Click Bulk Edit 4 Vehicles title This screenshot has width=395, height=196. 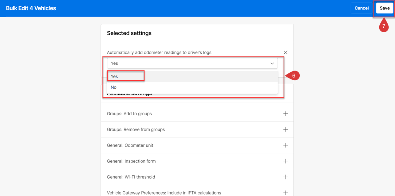pos(31,8)
